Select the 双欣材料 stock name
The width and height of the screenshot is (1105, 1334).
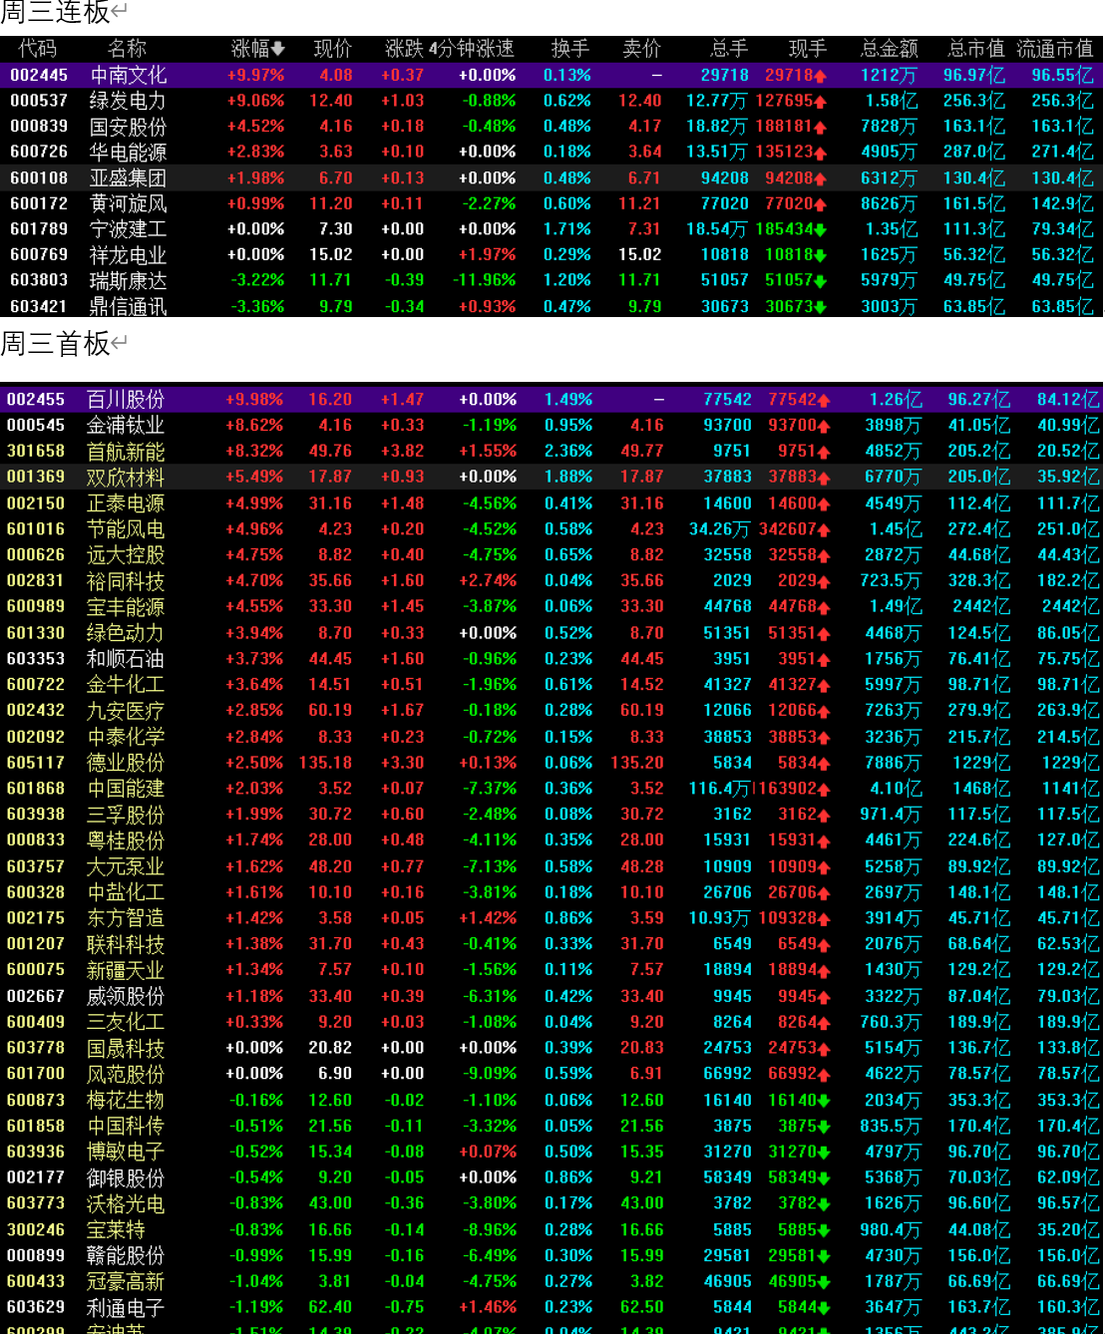pyautogui.click(x=125, y=477)
